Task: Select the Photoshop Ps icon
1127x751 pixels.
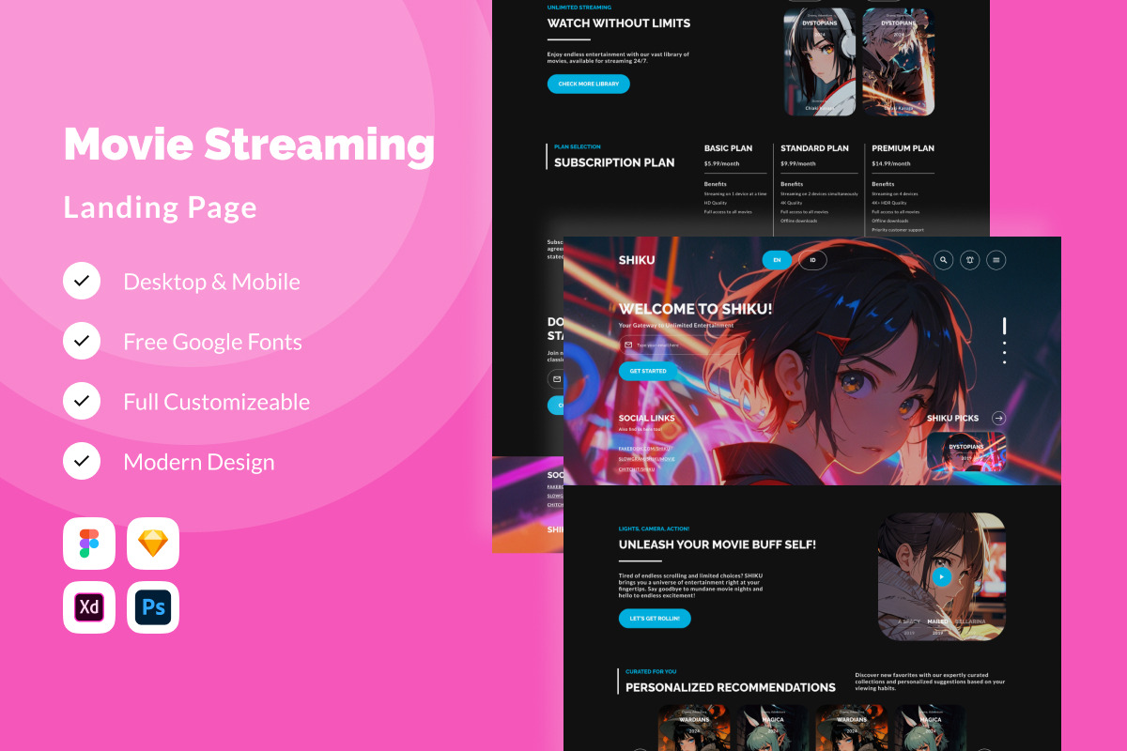Action: pos(153,607)
